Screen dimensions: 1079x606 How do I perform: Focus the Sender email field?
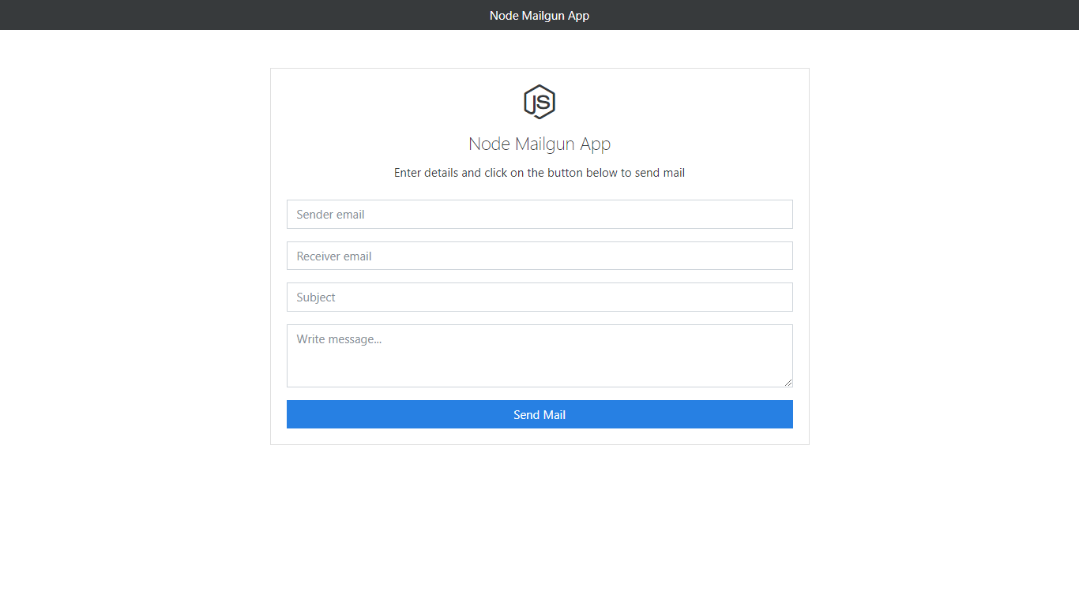click(539, 215)
